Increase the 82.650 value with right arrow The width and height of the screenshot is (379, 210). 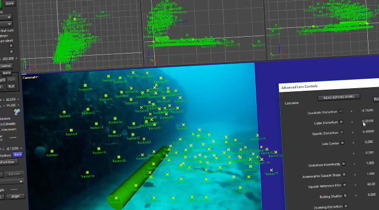[18, 99]
